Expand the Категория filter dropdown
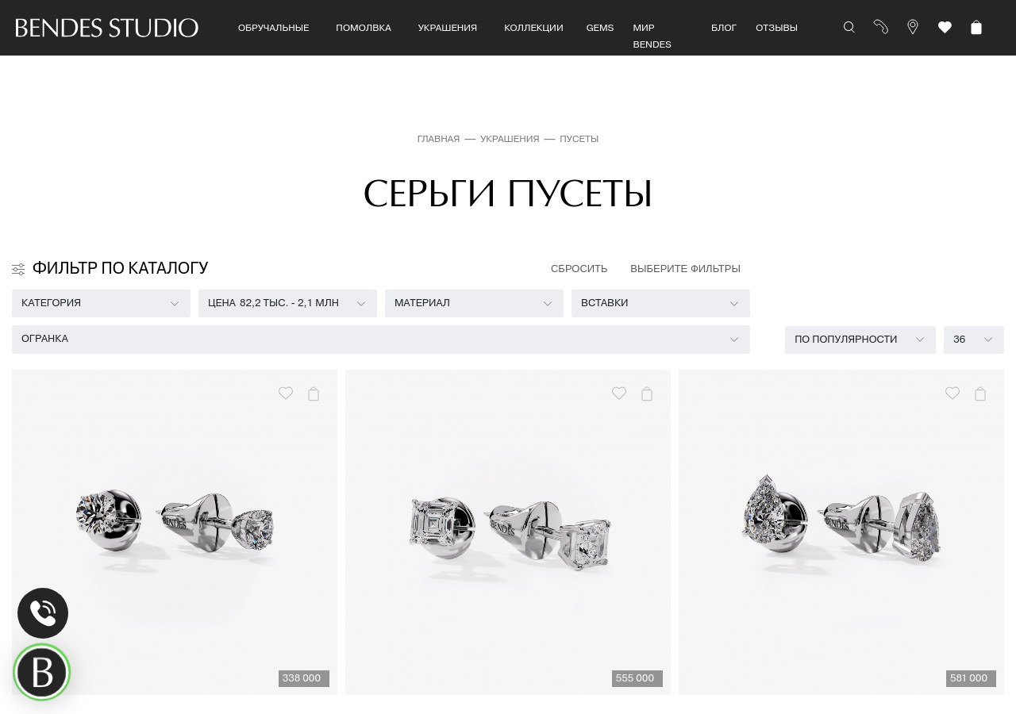This screenshot has width=1016, height=714. [101, 303]
